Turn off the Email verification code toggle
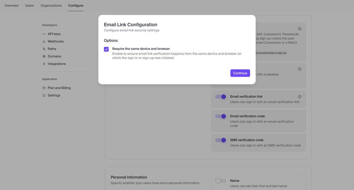The height and width of the screenshot is (190, 354). pos(221,116)
